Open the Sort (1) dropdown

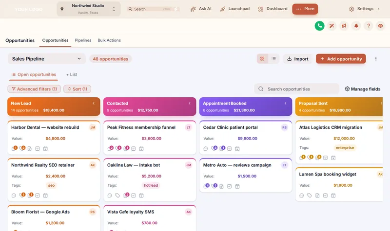77,89
